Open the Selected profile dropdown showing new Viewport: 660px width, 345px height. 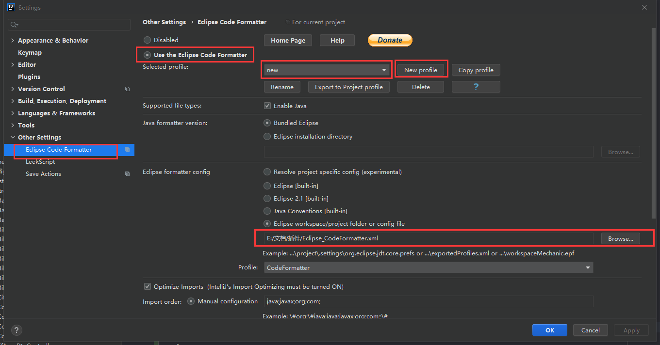coord(327,70)
